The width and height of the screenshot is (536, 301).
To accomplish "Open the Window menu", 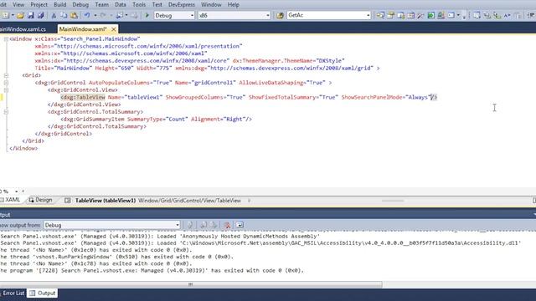I will click(x=211, y=5).
